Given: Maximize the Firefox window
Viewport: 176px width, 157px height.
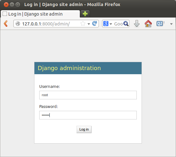Looking at the screenshot, I should point(18,4).
